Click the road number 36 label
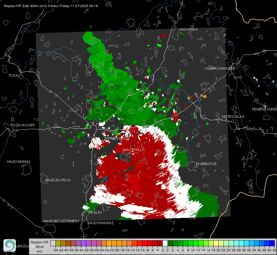Screen dimensions: 277x255 18,130
